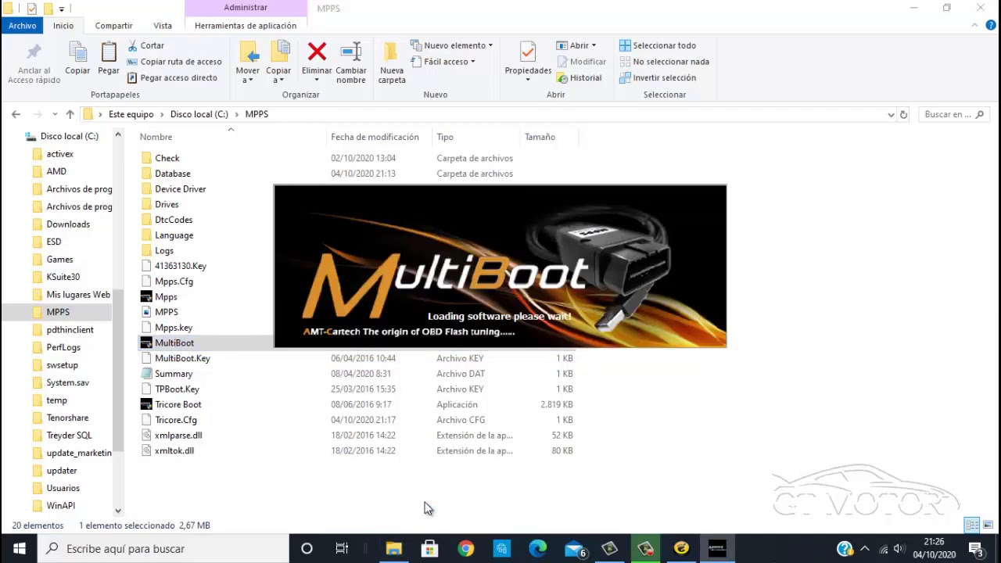1001x563 pixels.
Task: Refresh the MPPS folder view
Action: point(904,114)
